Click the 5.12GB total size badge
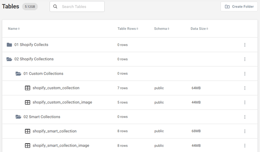This screenshot has height=152, width=260. click(30, 7)
